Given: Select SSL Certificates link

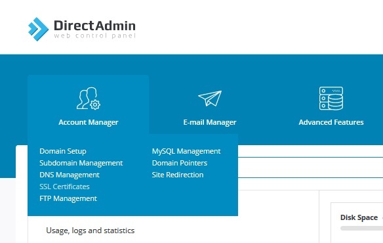Looking at the screenshot, I should click(64, 187).
